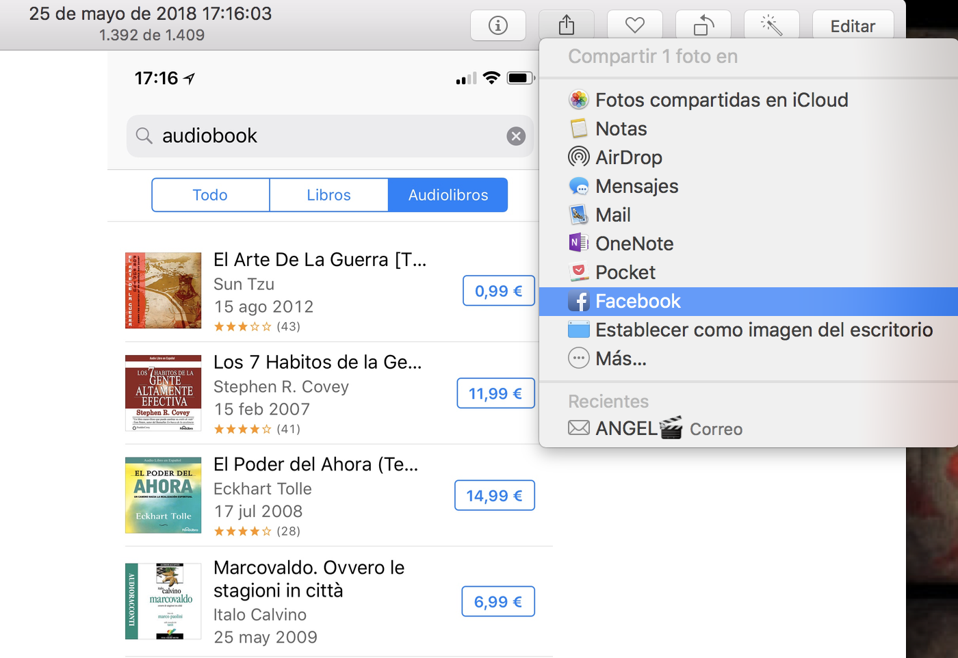The height and width of the screenshot is (658, 958).
Task: Click author name Eckhart Tolle
Action: pos(263,488)
